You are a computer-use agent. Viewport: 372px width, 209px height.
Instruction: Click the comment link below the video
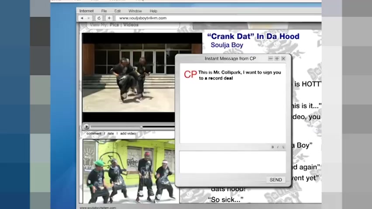[94, 134]
